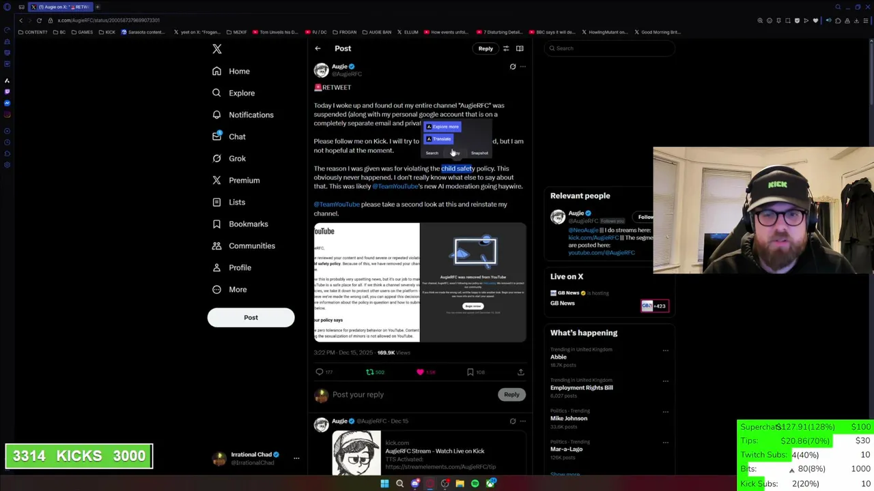The height and width of the screenshot is (491, 874).
Task: Click browser reload button
Action: (x=39, y=20)
